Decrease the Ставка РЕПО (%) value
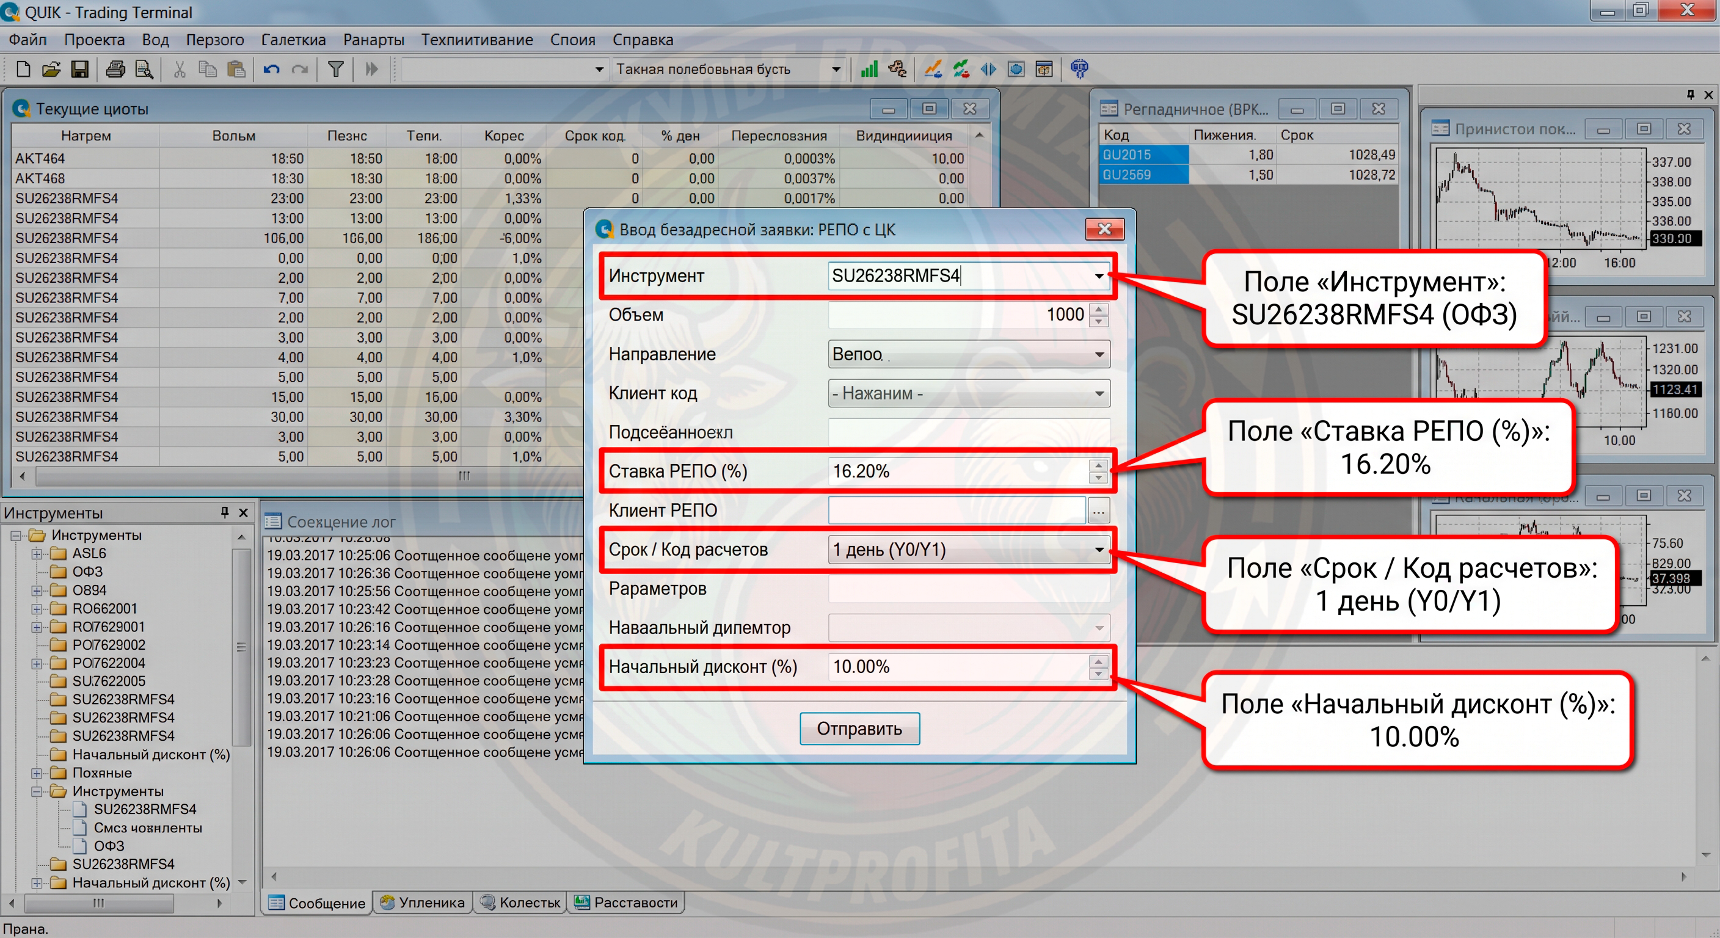Screen dimensions: 1720x938 [x=1098, y=478]
